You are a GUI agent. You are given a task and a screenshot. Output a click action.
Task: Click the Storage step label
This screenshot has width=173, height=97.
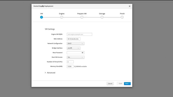[x=102, y=14]
